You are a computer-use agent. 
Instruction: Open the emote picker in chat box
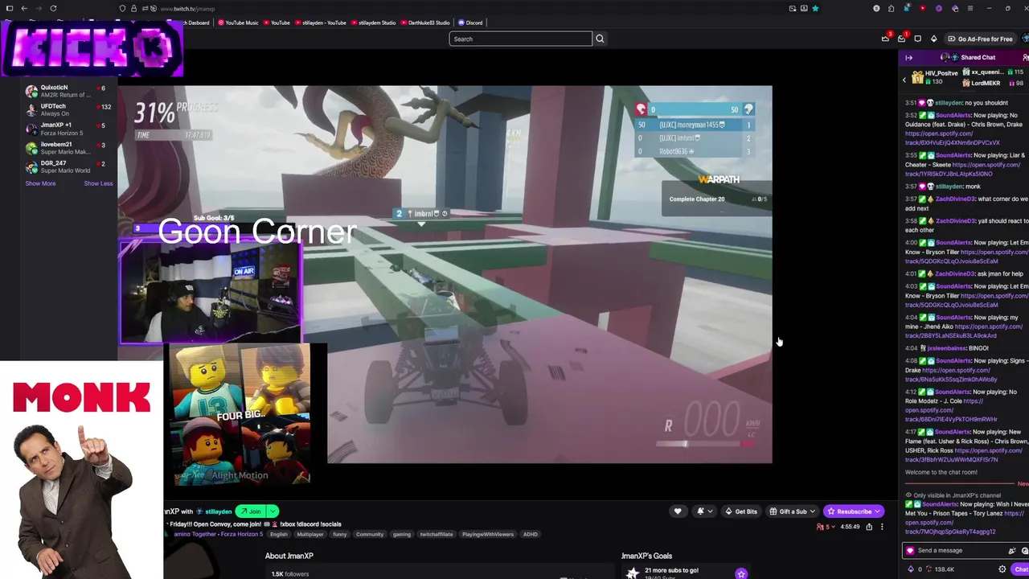1025,551
